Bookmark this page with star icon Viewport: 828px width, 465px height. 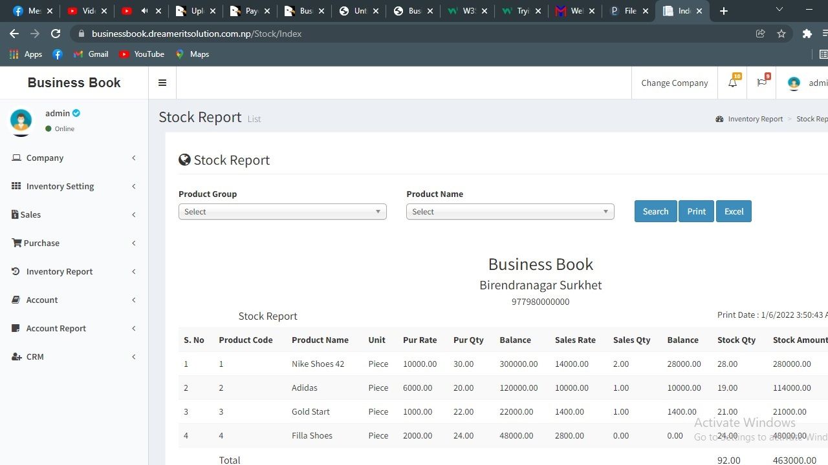[x=781, y=34]
